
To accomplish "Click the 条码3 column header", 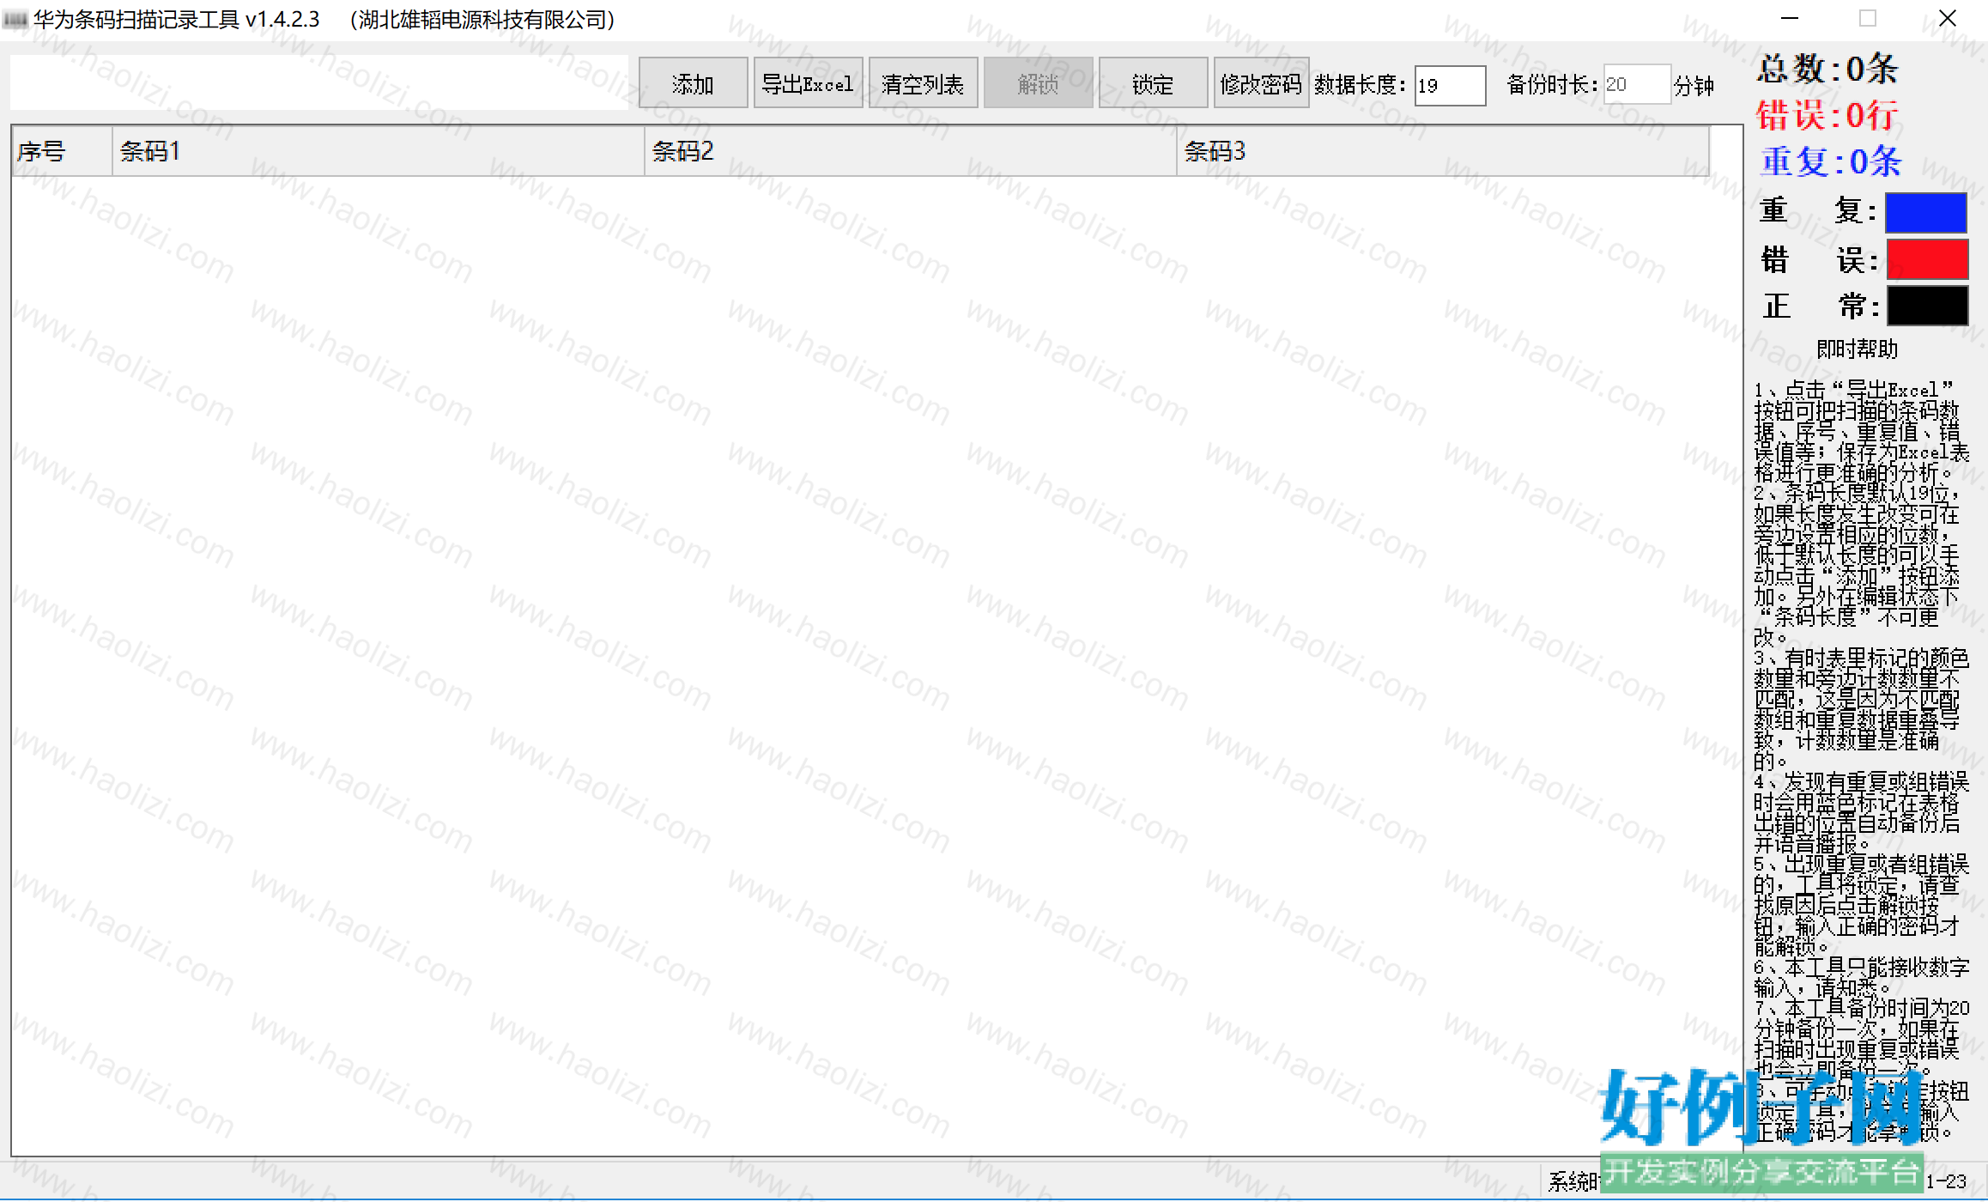I will [x=1443, y=152].
